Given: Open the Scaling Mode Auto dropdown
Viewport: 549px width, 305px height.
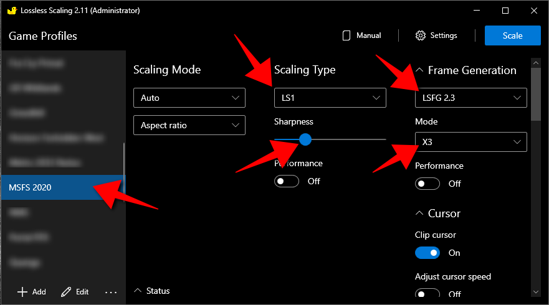Looking at the screenshot, I should (189, 98).
